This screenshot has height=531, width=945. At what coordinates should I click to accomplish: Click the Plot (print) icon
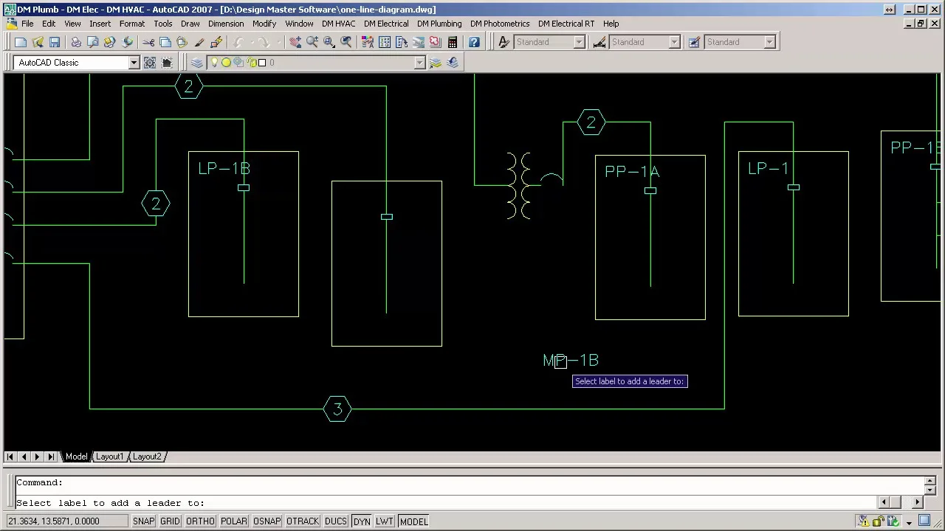tap(76, 42)
